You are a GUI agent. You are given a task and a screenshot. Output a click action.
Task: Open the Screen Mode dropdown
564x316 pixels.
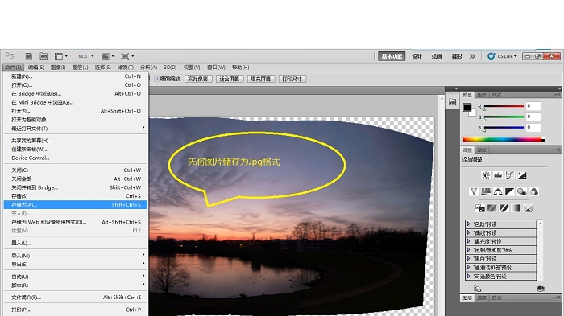[x=127, y=56]
